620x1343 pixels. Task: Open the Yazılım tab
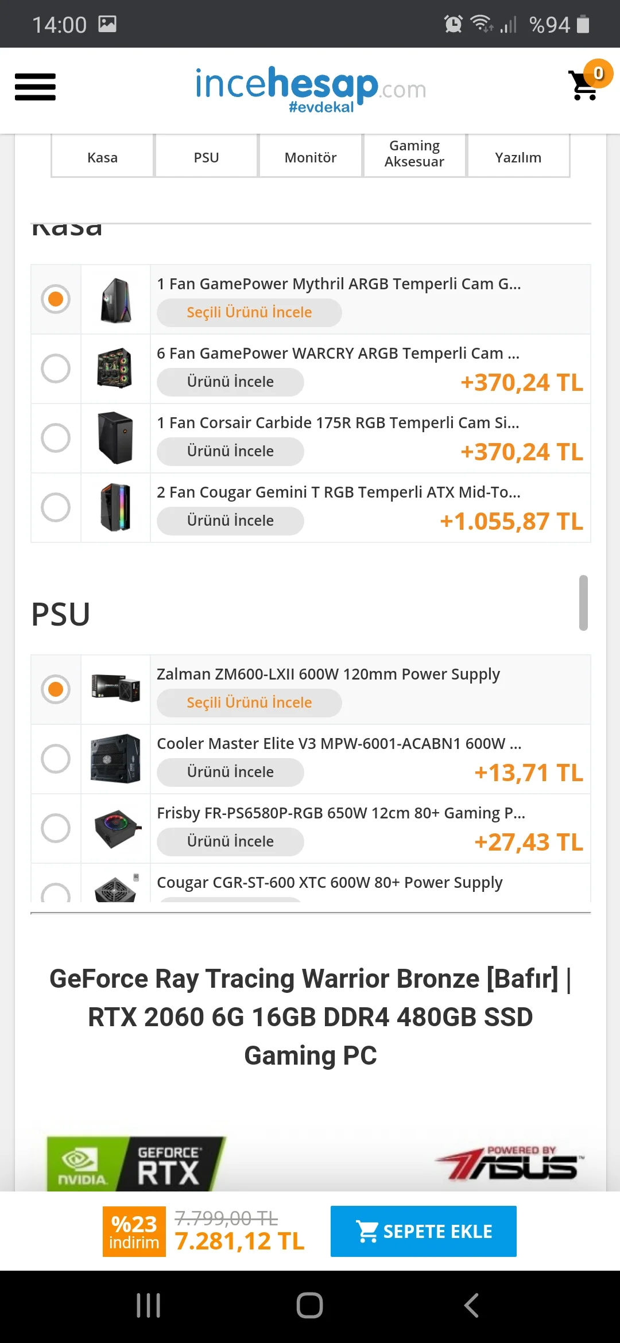tap(518, 157)
